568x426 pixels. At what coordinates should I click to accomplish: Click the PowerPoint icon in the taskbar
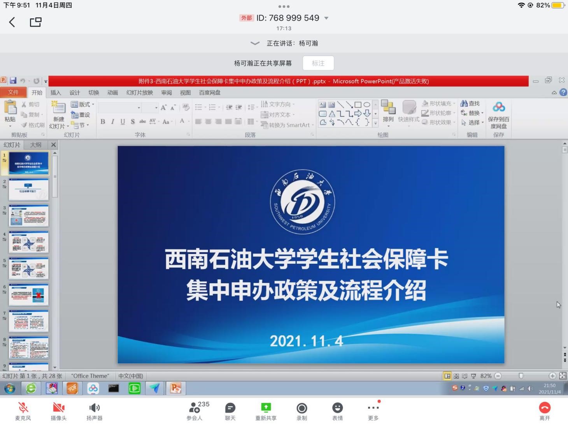point(175,388)
